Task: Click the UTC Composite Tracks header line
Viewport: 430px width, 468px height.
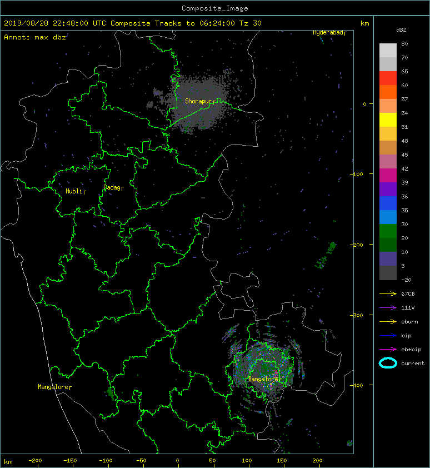Action: [133, 23]
